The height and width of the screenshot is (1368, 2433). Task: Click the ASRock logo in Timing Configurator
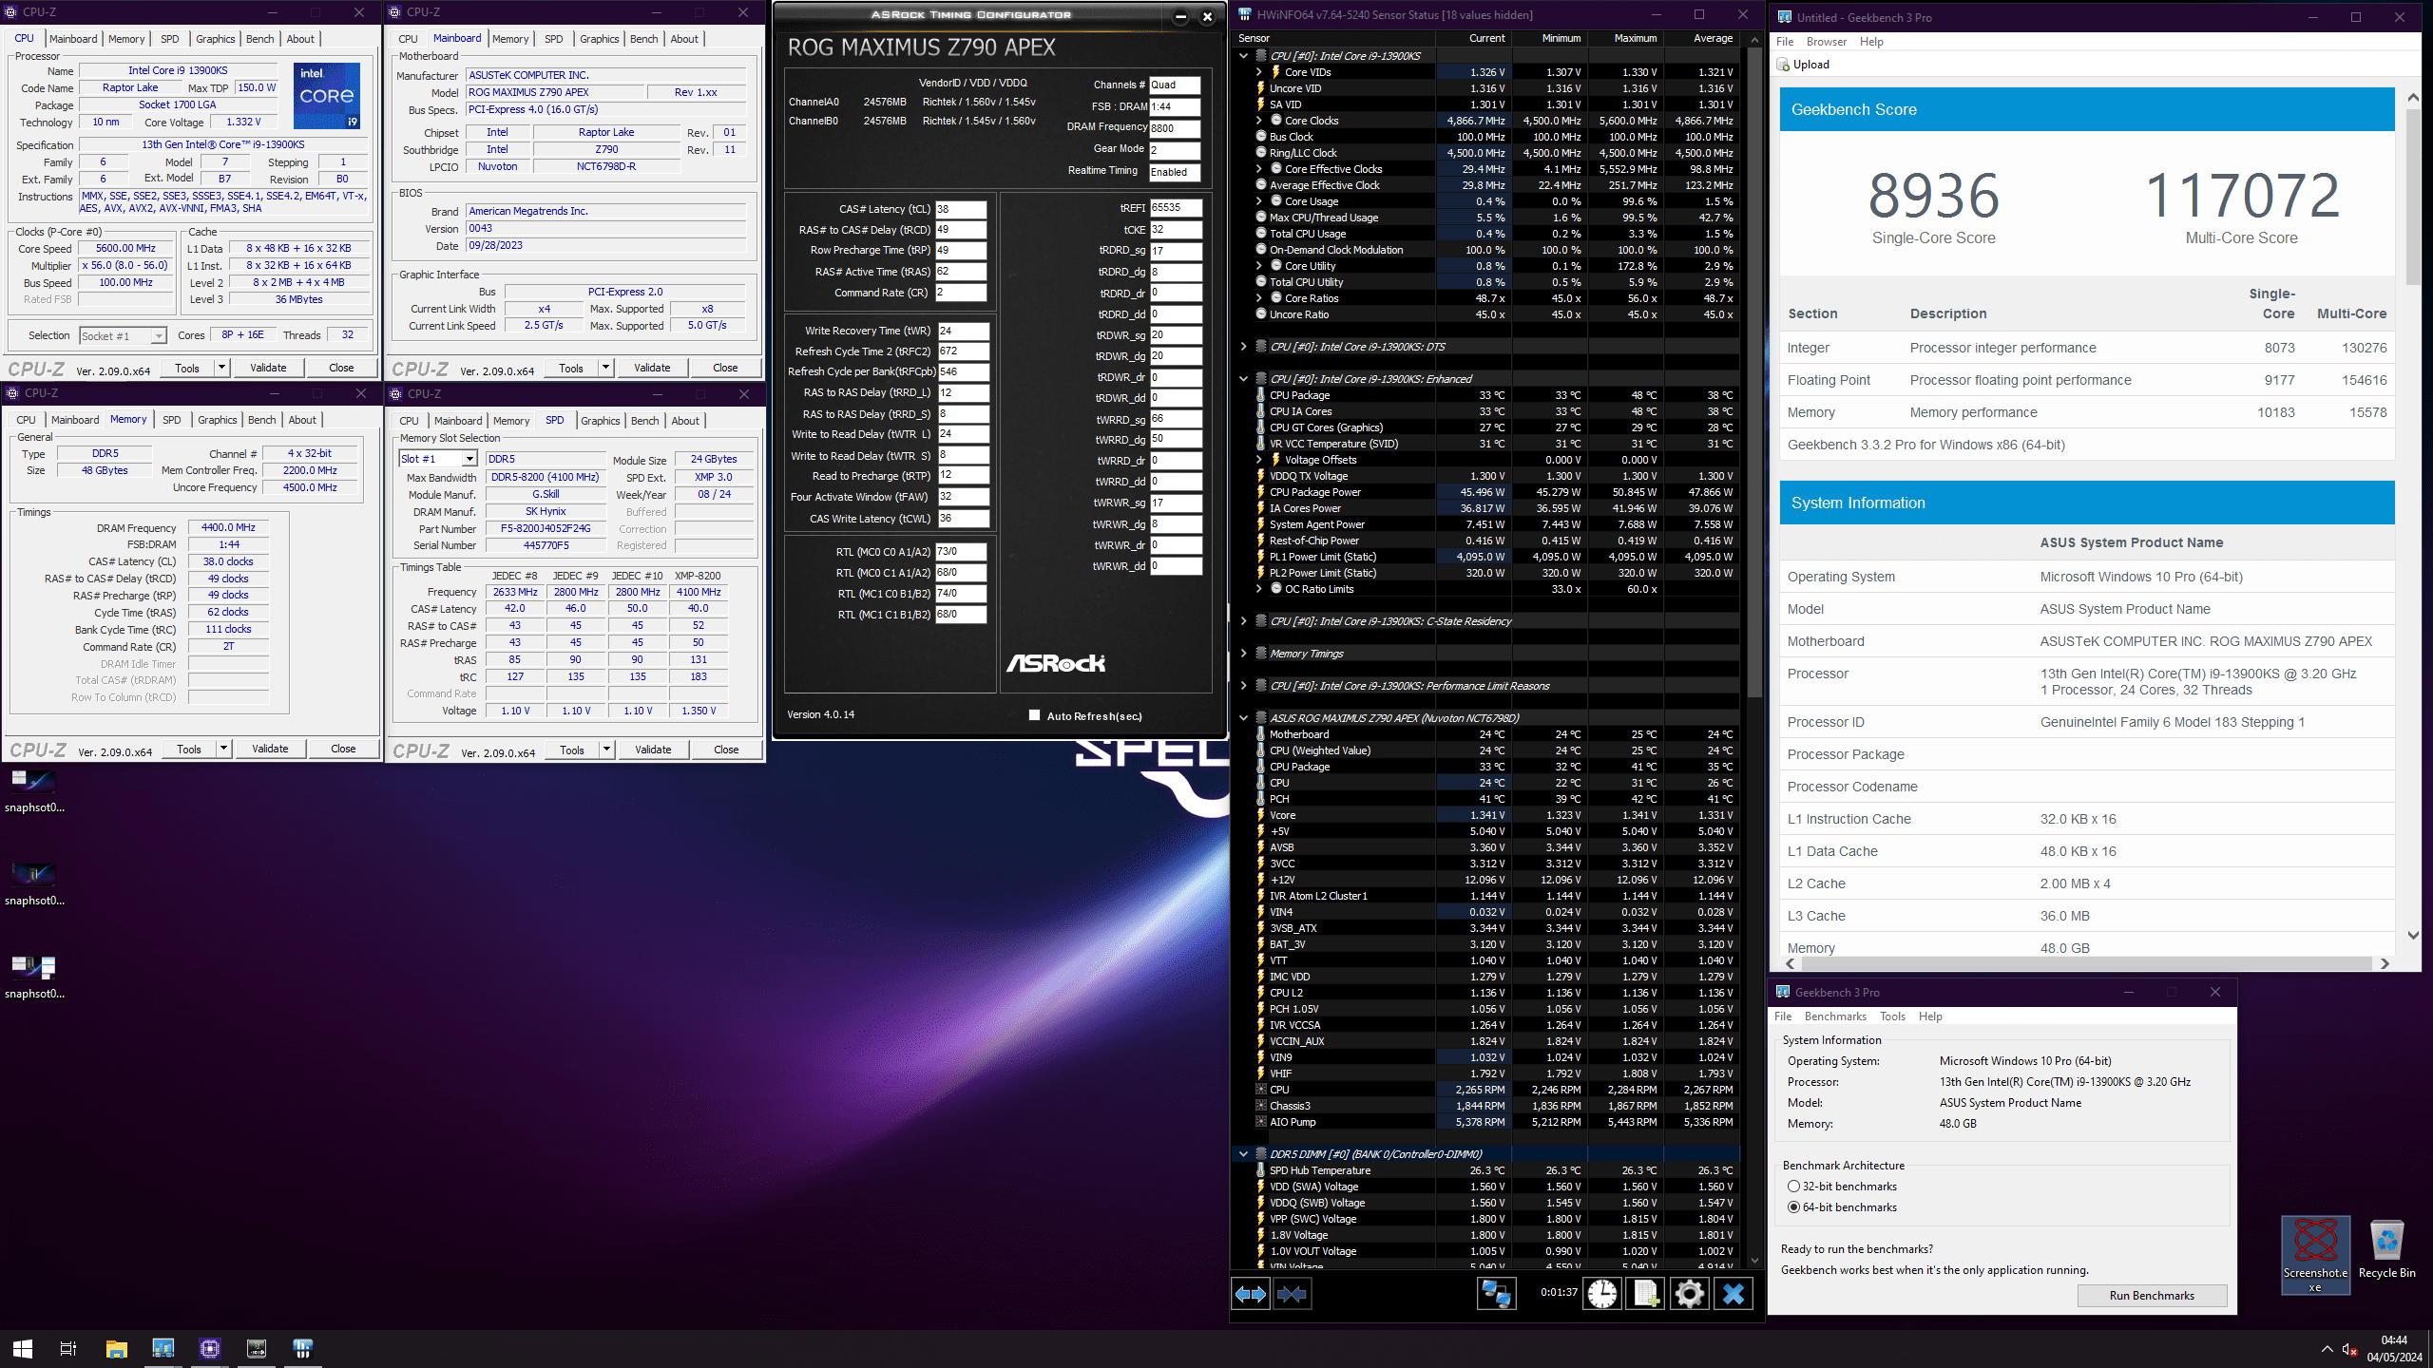pyautogui.click(x=1056, y=663)
